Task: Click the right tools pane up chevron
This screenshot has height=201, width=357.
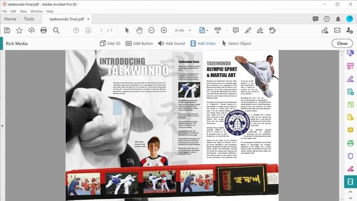Action: point(350,192)
